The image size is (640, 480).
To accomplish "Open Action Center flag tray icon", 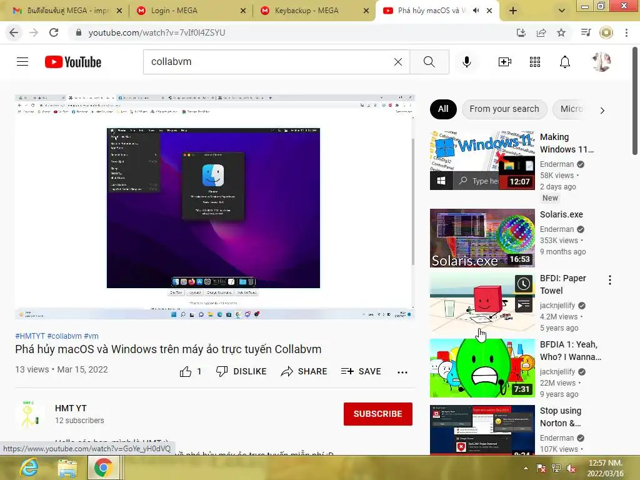I will (x=541, y=469).
